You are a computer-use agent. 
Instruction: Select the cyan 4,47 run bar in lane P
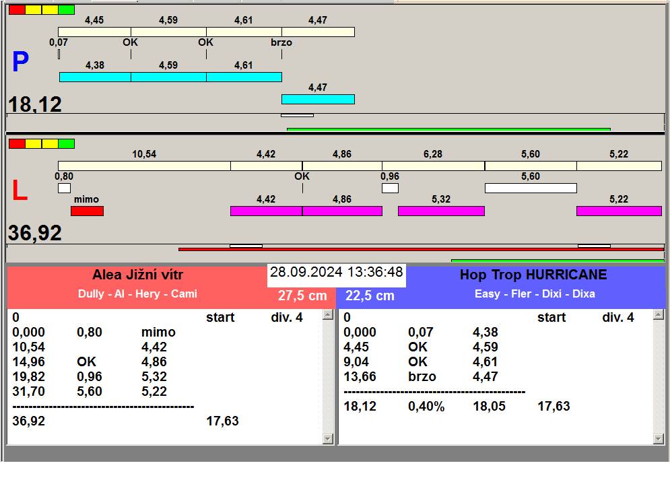(x=318, y=99)
